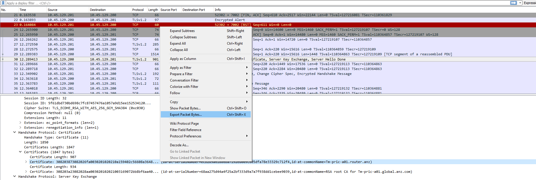
Task: Open the recent filters dropdown arrow
Action: [x=520, y=3]
